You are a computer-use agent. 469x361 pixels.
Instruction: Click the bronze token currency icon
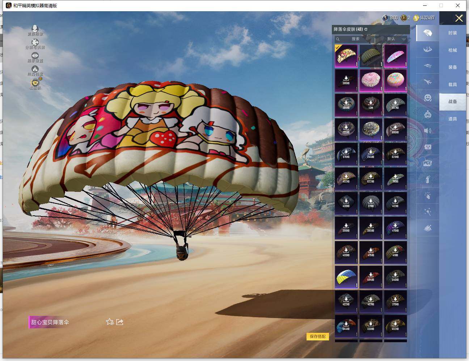pyautogui.click(x=403, y=18)
